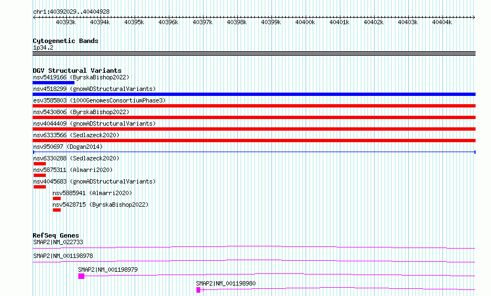Screen dimensions: 491x296
Task: Click the red bar under esv3585803
Action: (x=254, y=106)
